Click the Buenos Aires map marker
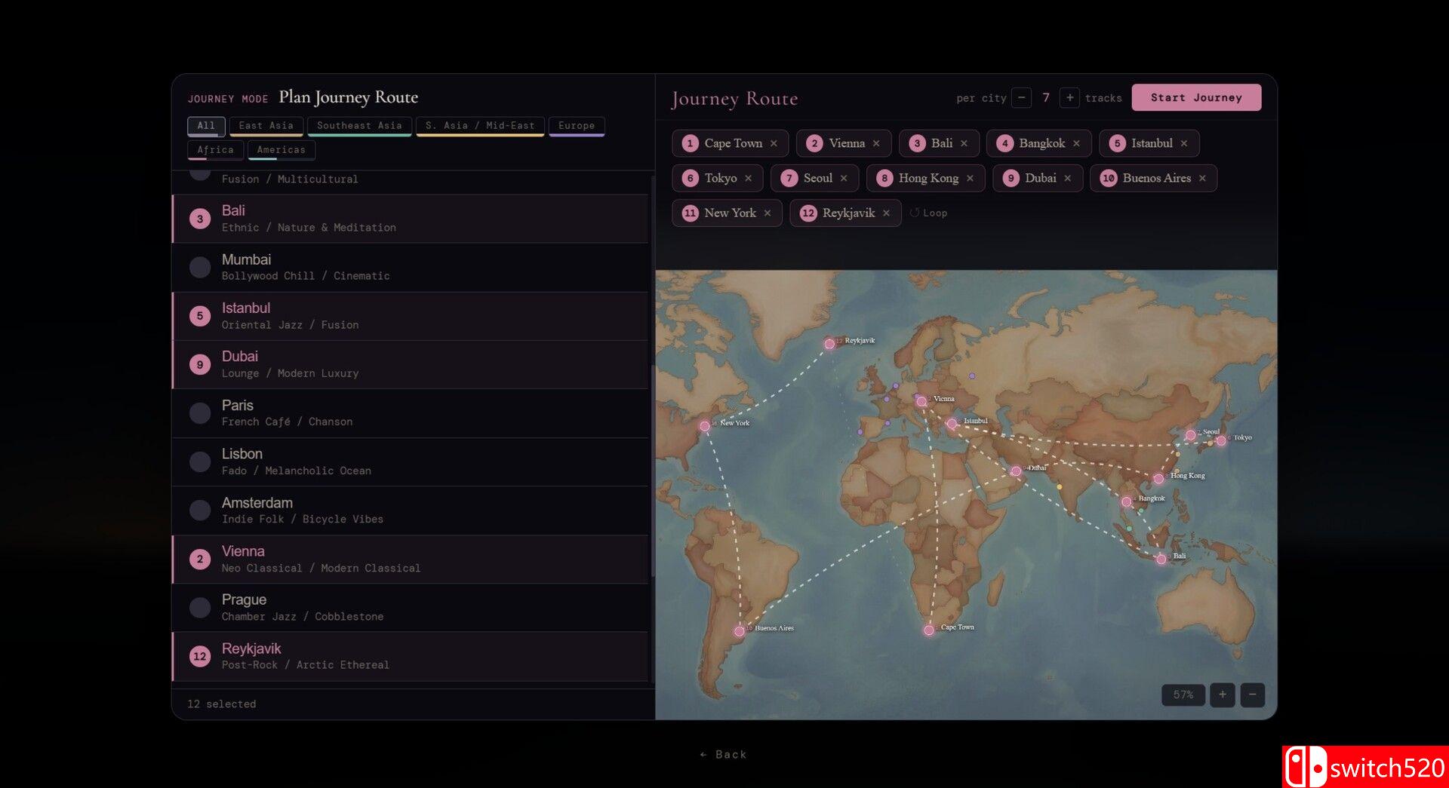1449x788 pixels. click(739, 631)
